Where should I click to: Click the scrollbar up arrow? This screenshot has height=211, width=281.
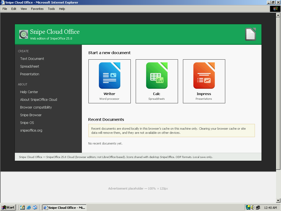tap(278, 15)
